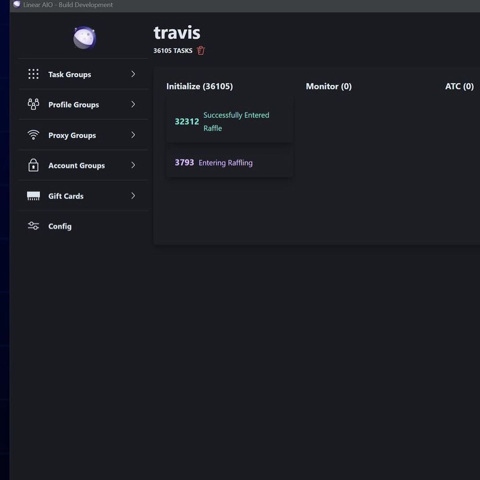Viewport: 480px width, 480px height.
Task: Click the Task Groups grid icon
Action: click(x=33, y=74)
